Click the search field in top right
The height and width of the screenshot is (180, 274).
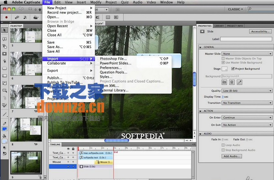(261, 9)
